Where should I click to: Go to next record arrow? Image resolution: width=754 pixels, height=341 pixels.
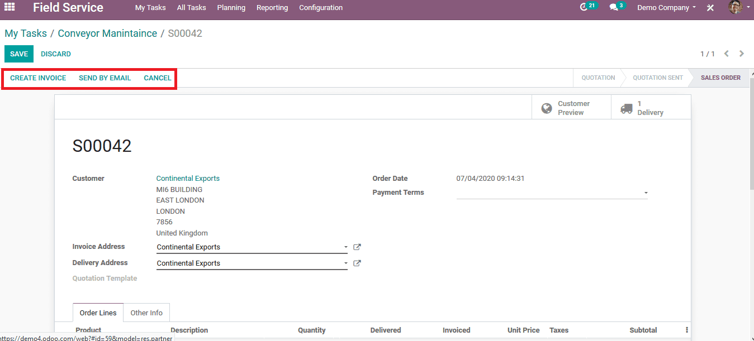[742, 54]
